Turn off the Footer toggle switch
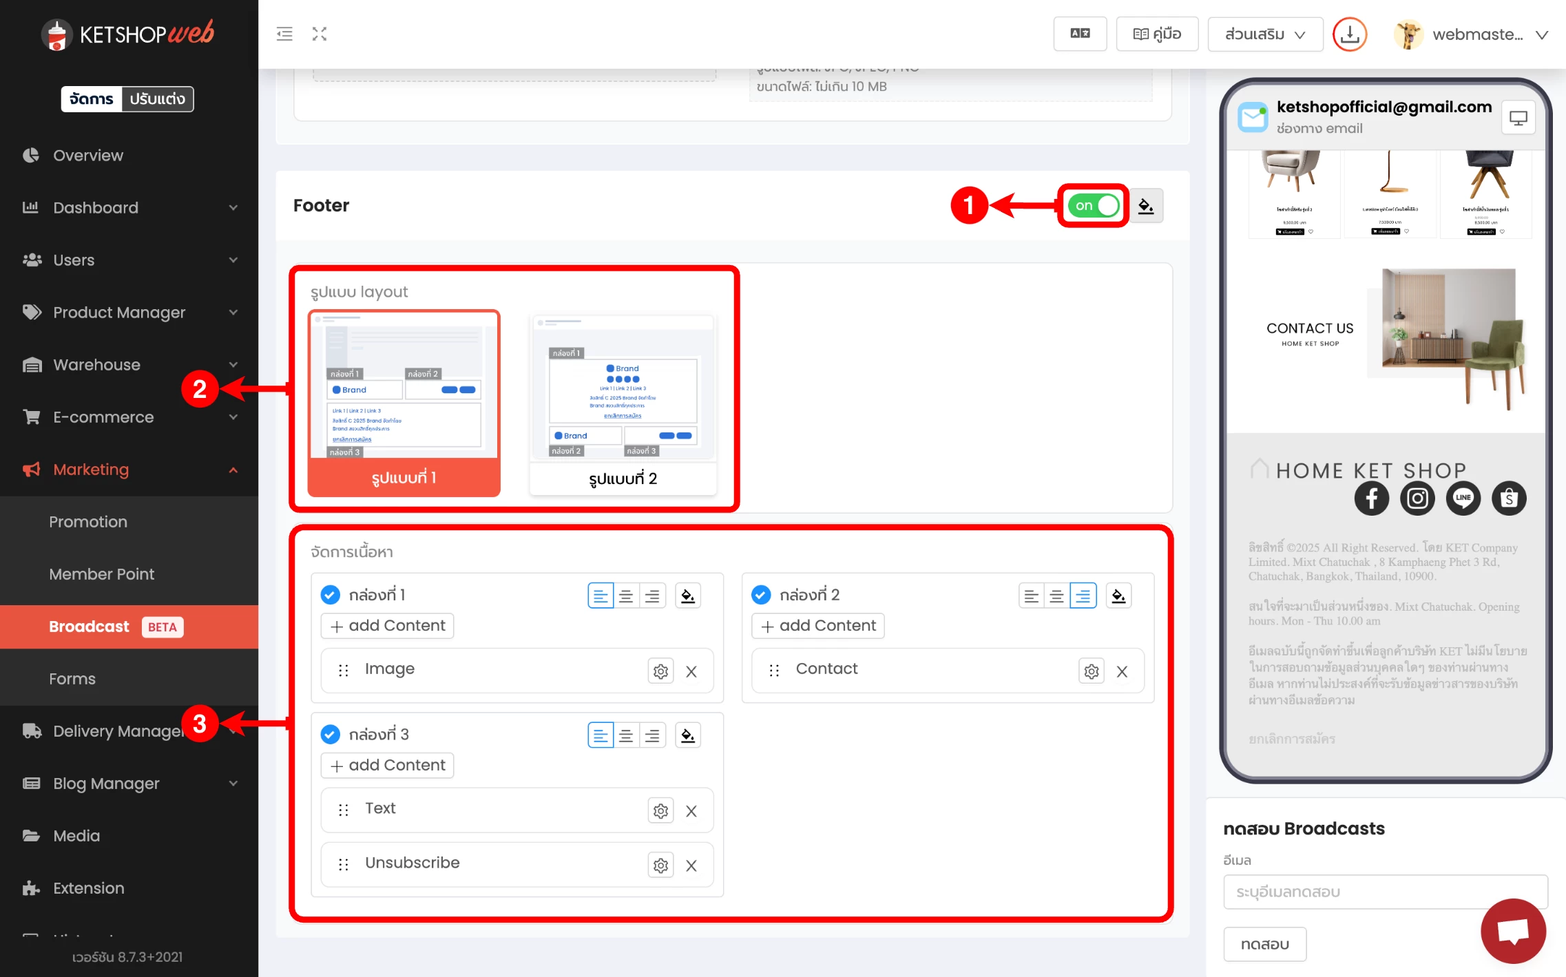Image resolution: width=1566 pixels, height=977 pixels. click(1093, 205)
